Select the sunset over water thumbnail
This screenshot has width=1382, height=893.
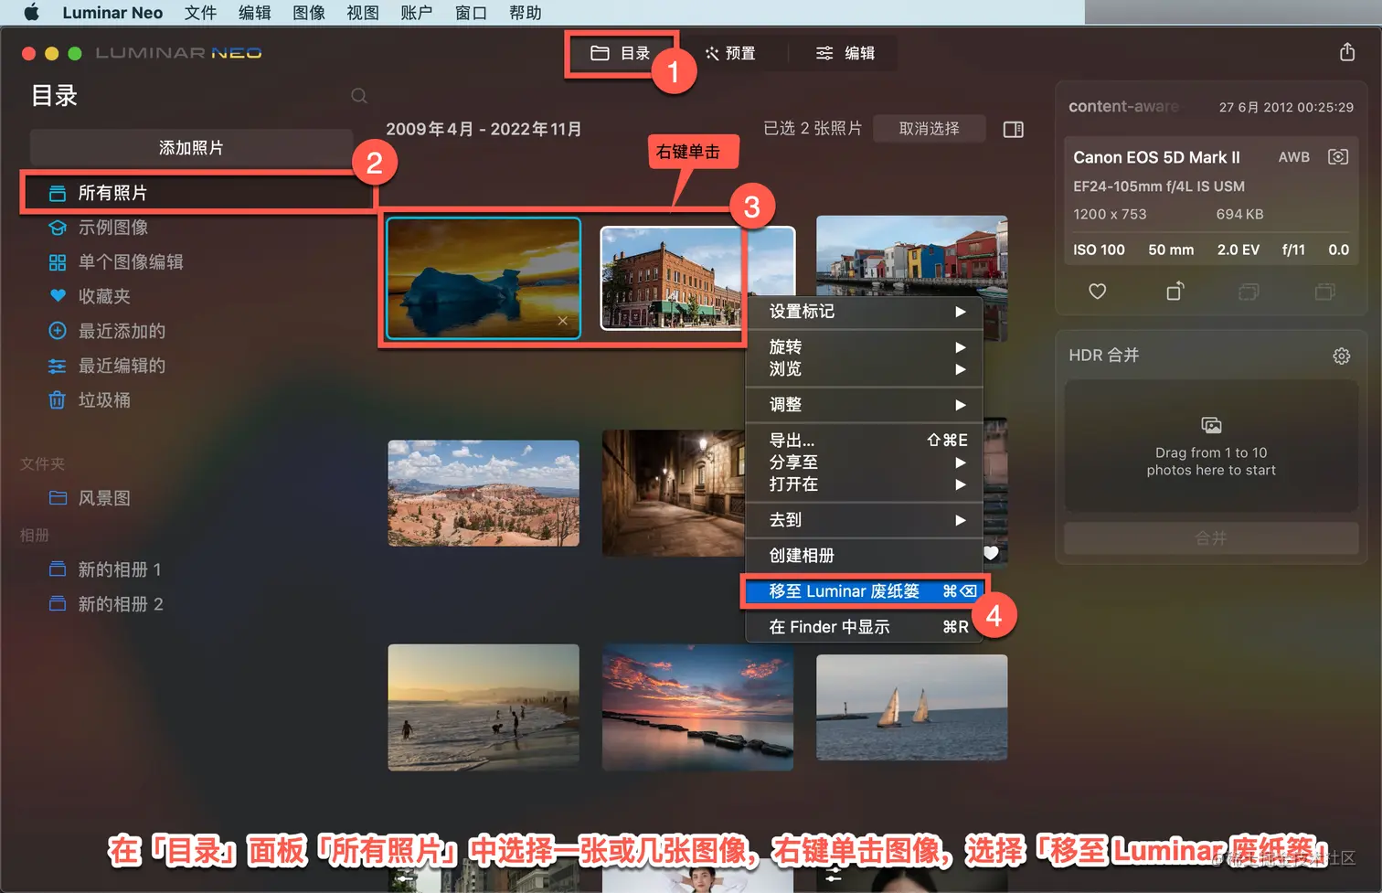pos(698,707)
